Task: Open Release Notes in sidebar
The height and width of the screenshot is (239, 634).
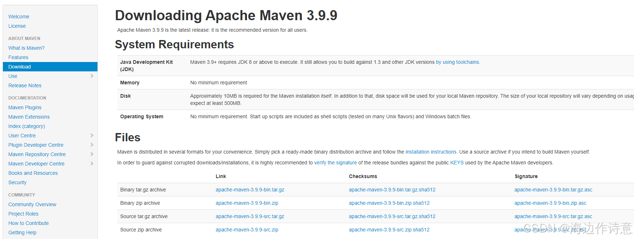Action: (25, 85)
